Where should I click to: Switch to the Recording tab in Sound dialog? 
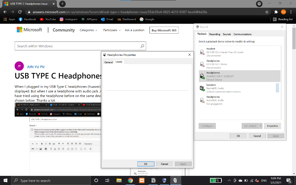pos(215,34)
